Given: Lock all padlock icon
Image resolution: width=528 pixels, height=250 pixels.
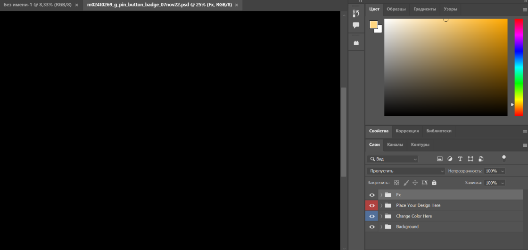Looking at the screenshot, I should tap(434, 183).
